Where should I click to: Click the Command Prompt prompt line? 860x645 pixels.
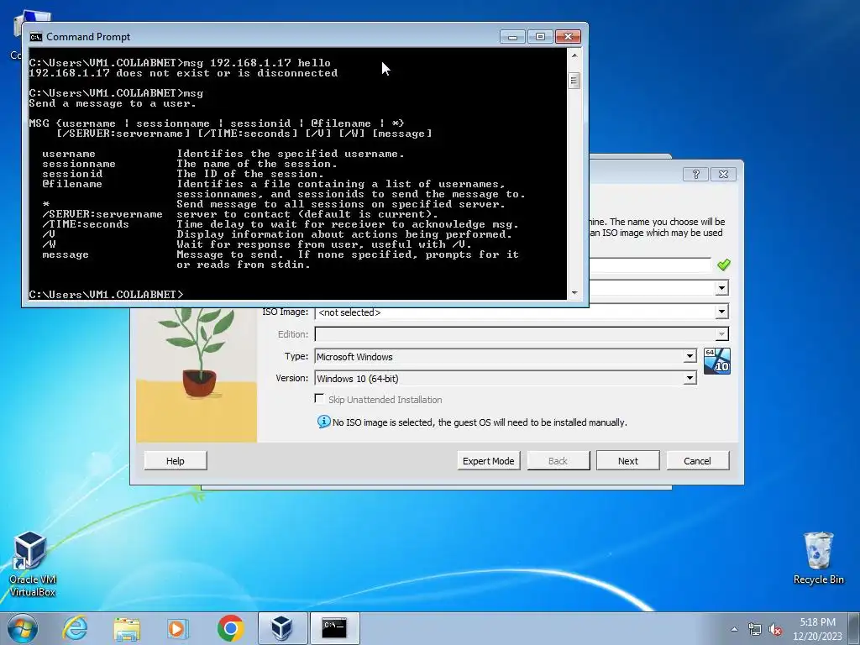106,295
